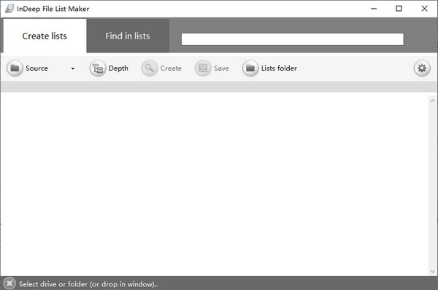Select the Depth button label
Image resolution: width=438 pixels, height=290 pixels.
[118, 68]
